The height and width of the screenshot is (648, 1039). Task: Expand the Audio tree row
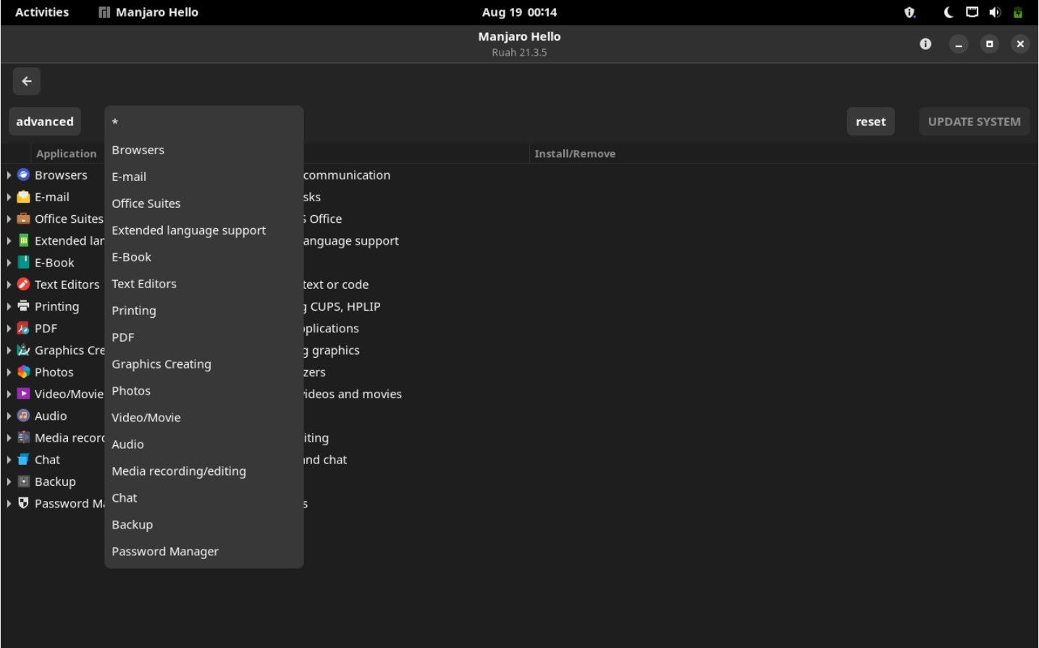[x=9, y=416]
